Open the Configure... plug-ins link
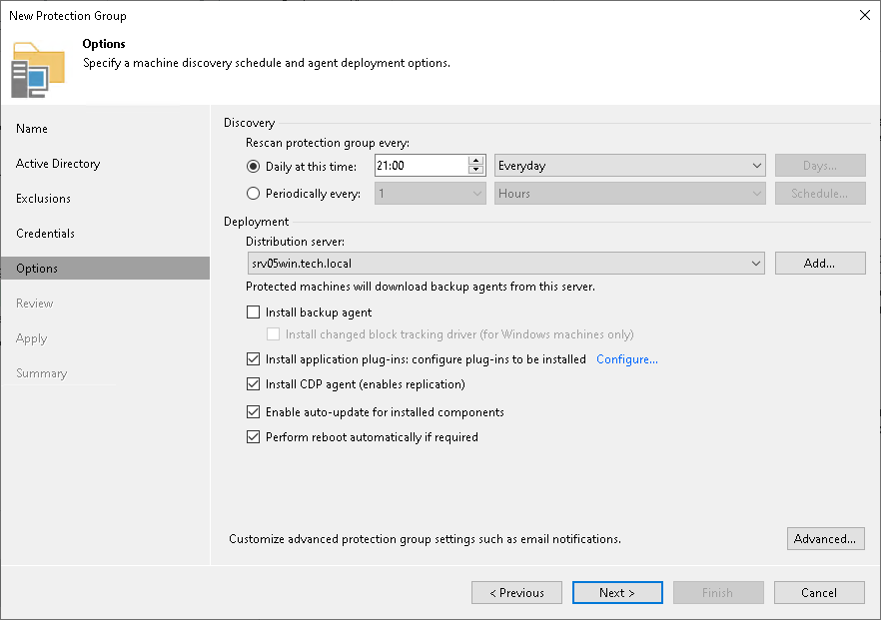The height and width of the screenshot is (620, 881). click(x=627, y=359)
